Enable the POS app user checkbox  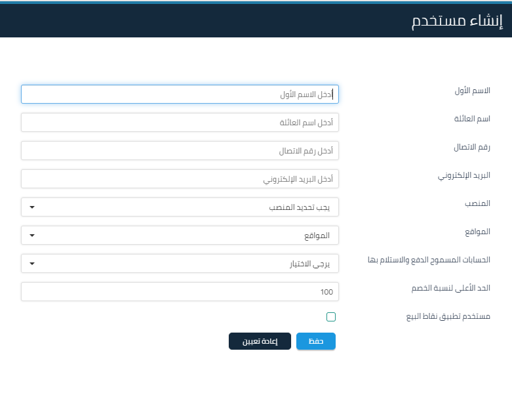(x=331, y=317)
